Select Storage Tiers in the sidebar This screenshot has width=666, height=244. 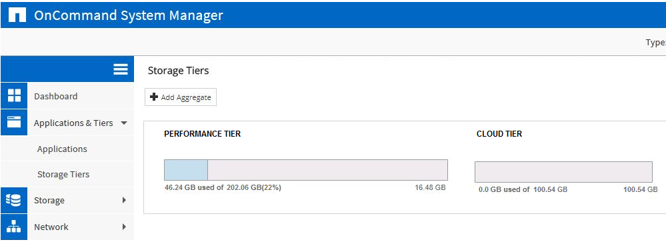coord(63,174)
